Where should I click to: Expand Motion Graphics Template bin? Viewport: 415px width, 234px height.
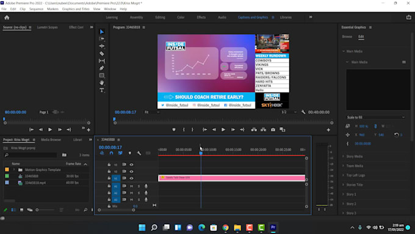(x=14, y=170)
